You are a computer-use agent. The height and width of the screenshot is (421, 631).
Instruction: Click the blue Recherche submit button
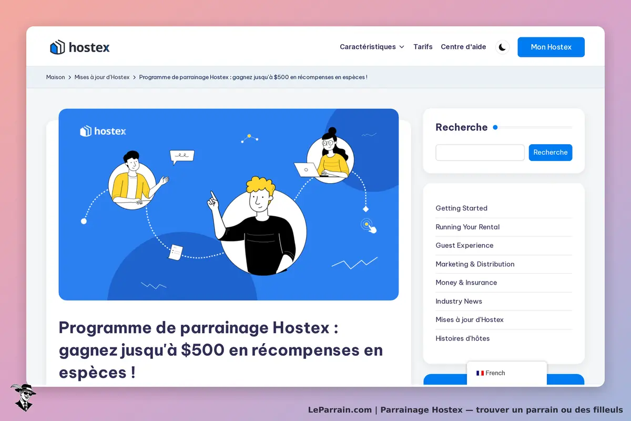point(551,153)
